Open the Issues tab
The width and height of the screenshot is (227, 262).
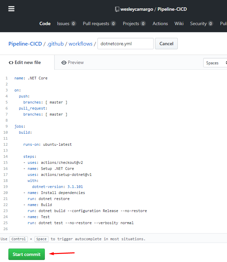[66, 23]
